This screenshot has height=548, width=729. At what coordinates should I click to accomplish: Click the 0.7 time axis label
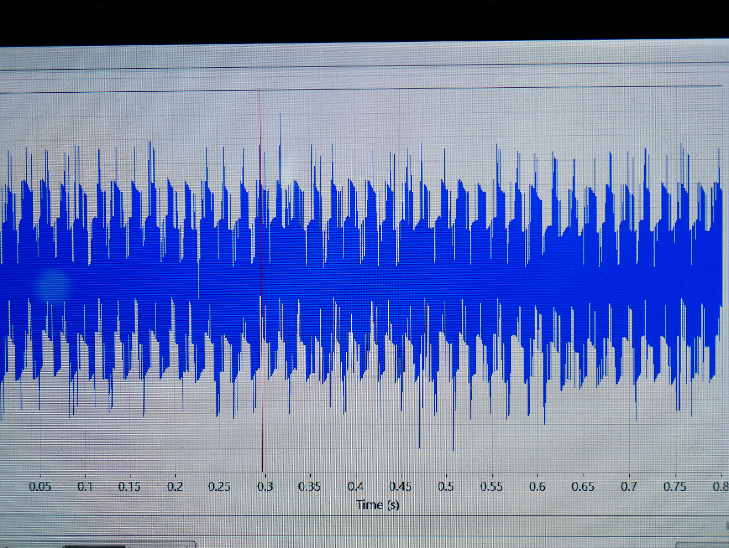[x=629, y=486]
